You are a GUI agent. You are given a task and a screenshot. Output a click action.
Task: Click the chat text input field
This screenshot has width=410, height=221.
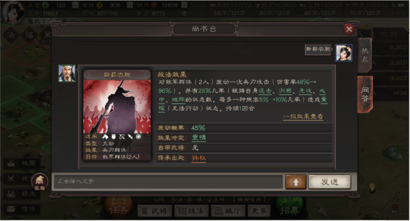click(168, 182)
